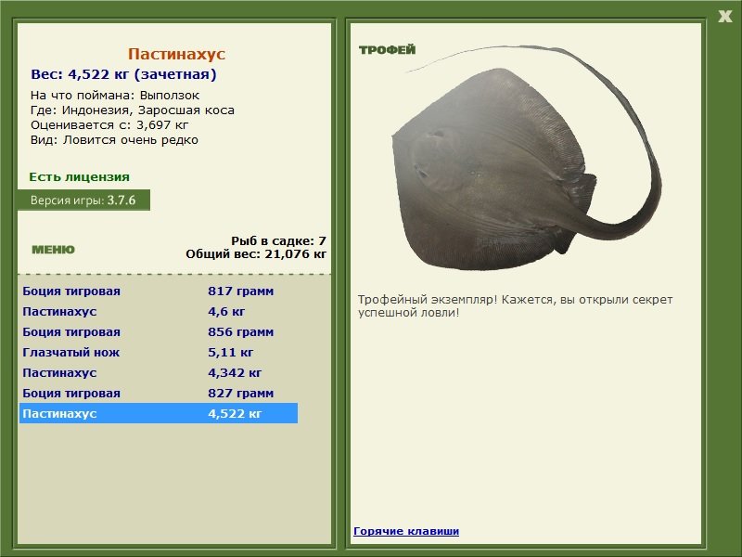742x557 pixels.
Task: Click the stingray trophy image
Action: pos(525,159)
